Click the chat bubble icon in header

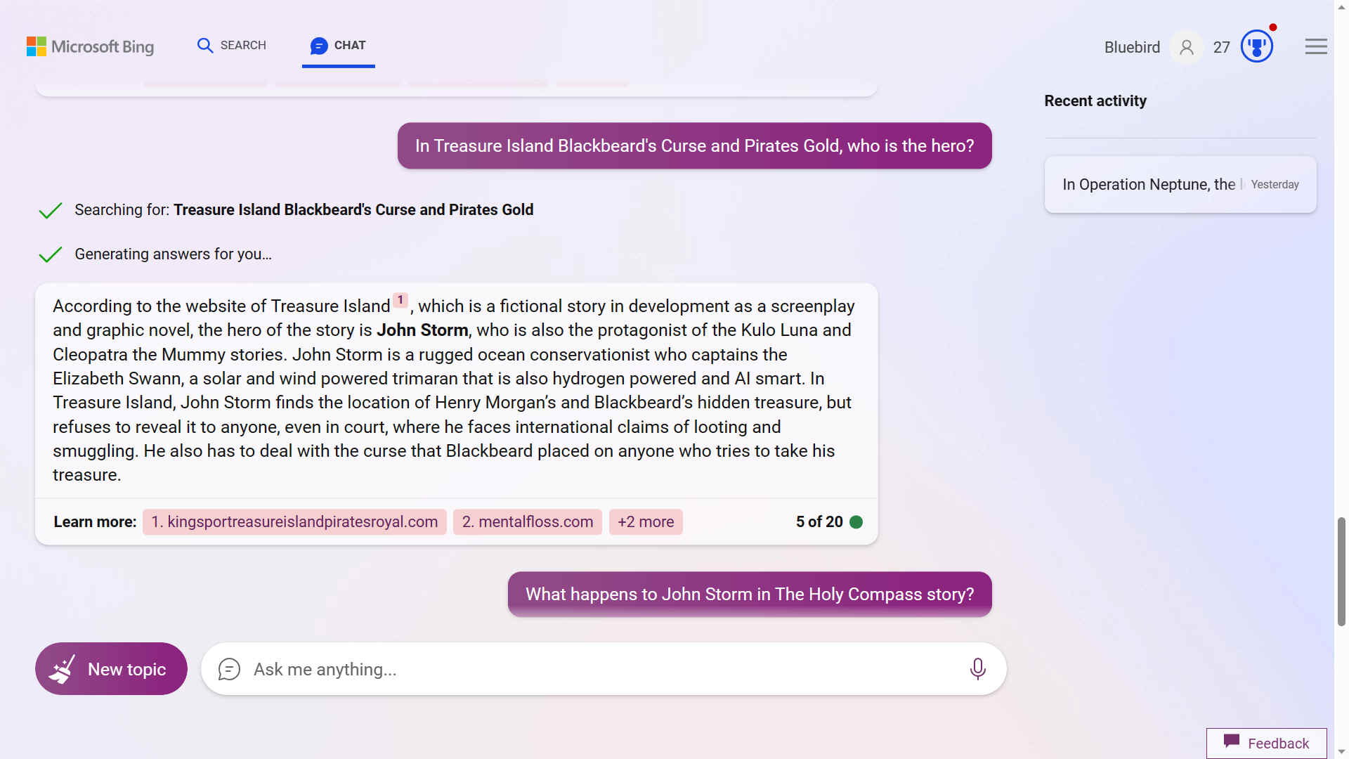[319, 46]
